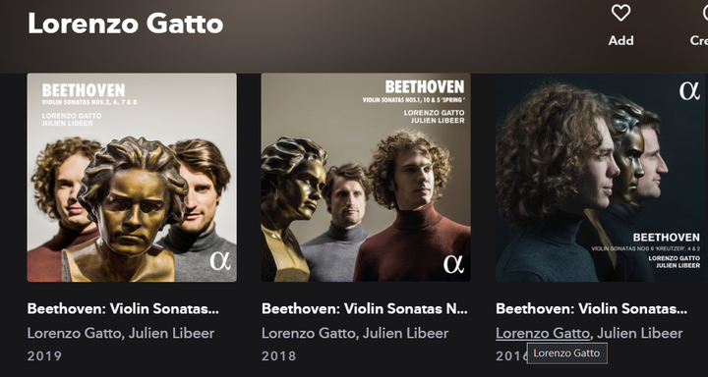Image resolution: width=708 pixels, height=377 pixels.
Task: Open Lorenzo Gatto link under the 2019 album
Action: (74, 333)
